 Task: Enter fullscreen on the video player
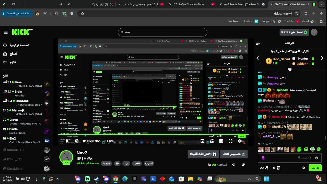[230, 141]
